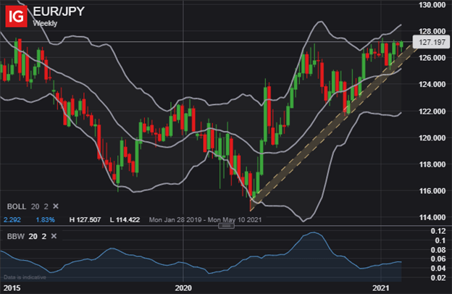Click the 118.000 price axis label

(x=432, y=164)
